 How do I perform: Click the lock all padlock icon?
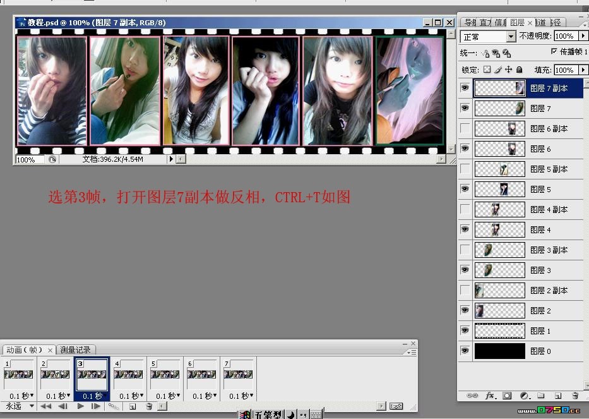tap(519, 70)
